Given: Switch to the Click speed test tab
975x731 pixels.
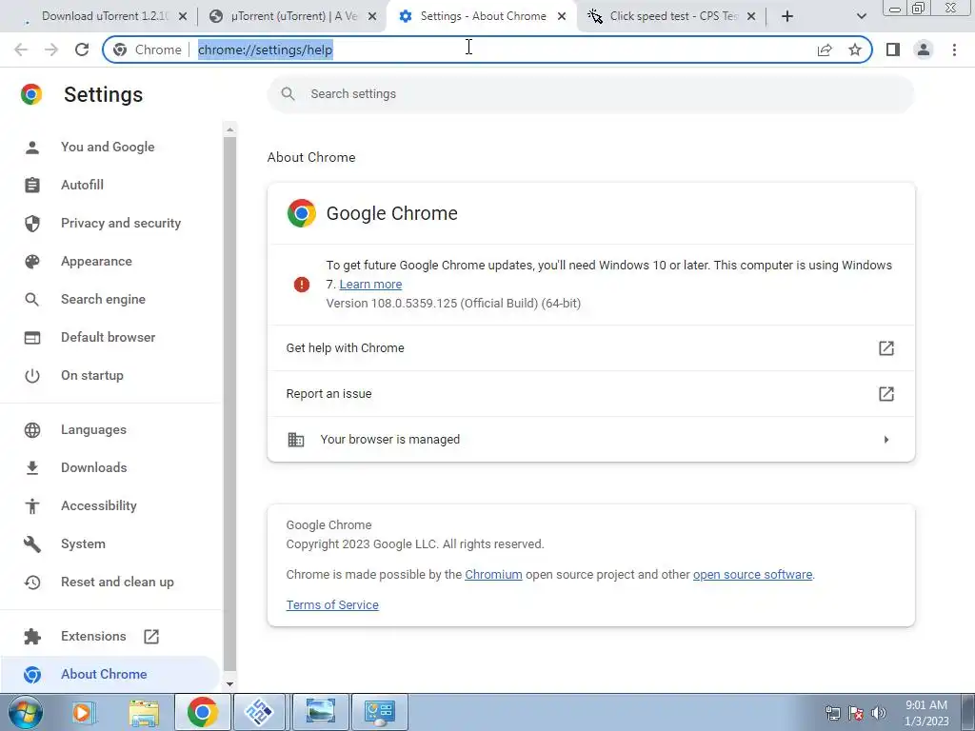Looking at the screenshot, I should click(671, 16).
